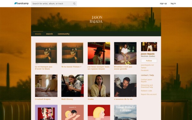The image size is (192, 120).
Task: Open Streaming and Download help
Action: [147, 86]
